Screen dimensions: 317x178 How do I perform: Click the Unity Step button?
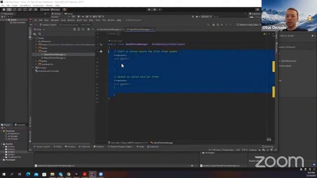point(160,9)
